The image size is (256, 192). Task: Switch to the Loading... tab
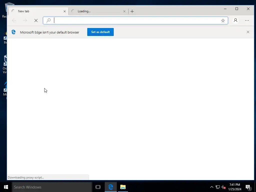coord(98,11)
